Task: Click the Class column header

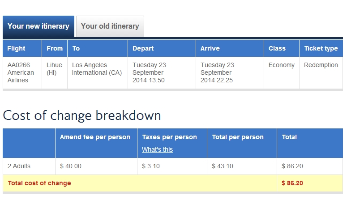Action: point(282,48)
